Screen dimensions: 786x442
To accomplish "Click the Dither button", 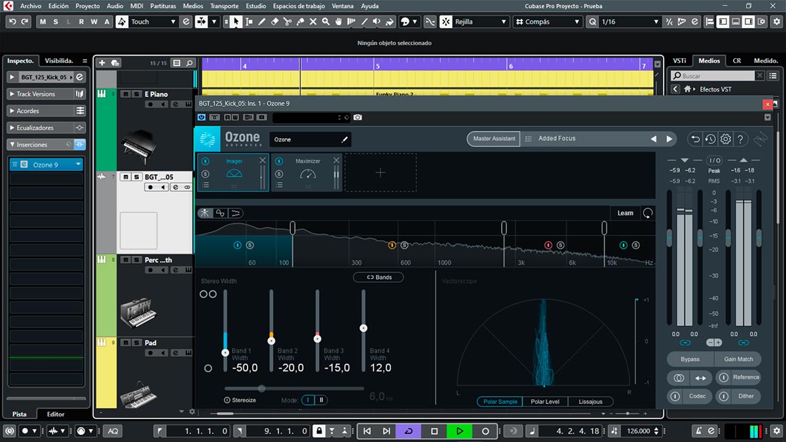I will point(738,396).
